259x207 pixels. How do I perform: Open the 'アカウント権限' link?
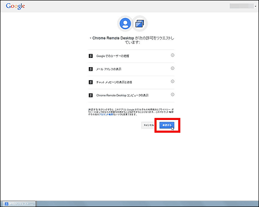click(x=106, y=114)
